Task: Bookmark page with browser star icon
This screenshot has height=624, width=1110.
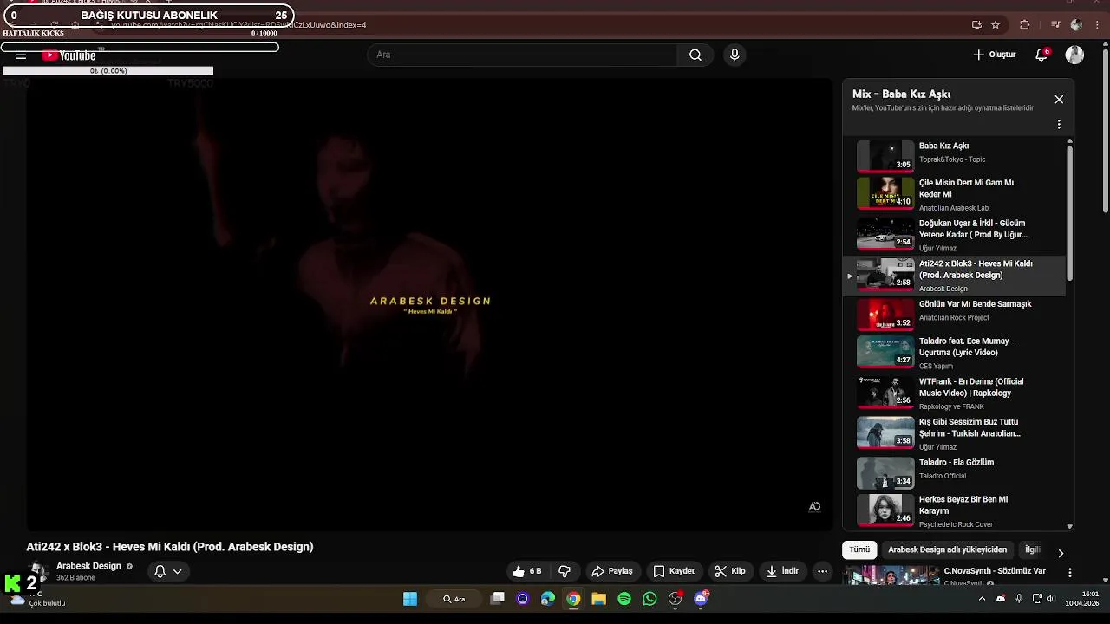Action: 996,24
